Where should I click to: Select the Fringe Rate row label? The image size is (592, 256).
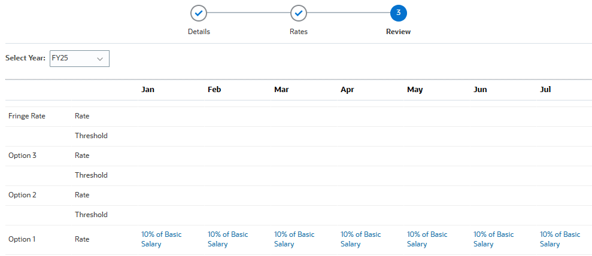pyautogui.click(x=27, y=116)
